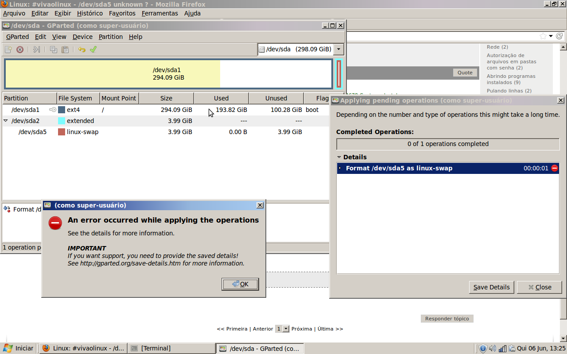
Task: Open the Edit menu in GParted
Action: pyautogui.click(x=40, y=37)
